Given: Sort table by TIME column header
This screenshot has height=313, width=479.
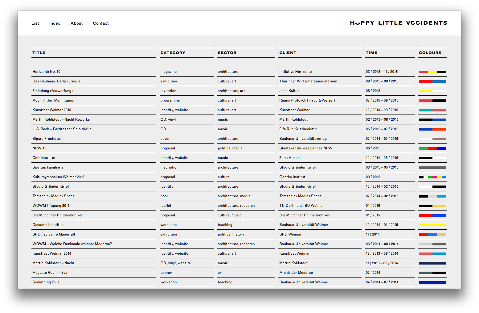Looking at the screenshot, I should pos(371,53).
